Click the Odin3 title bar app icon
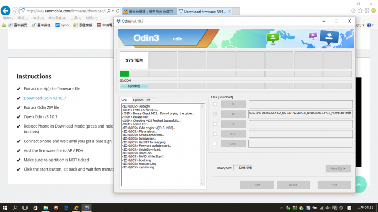 (x=118, y=21)
